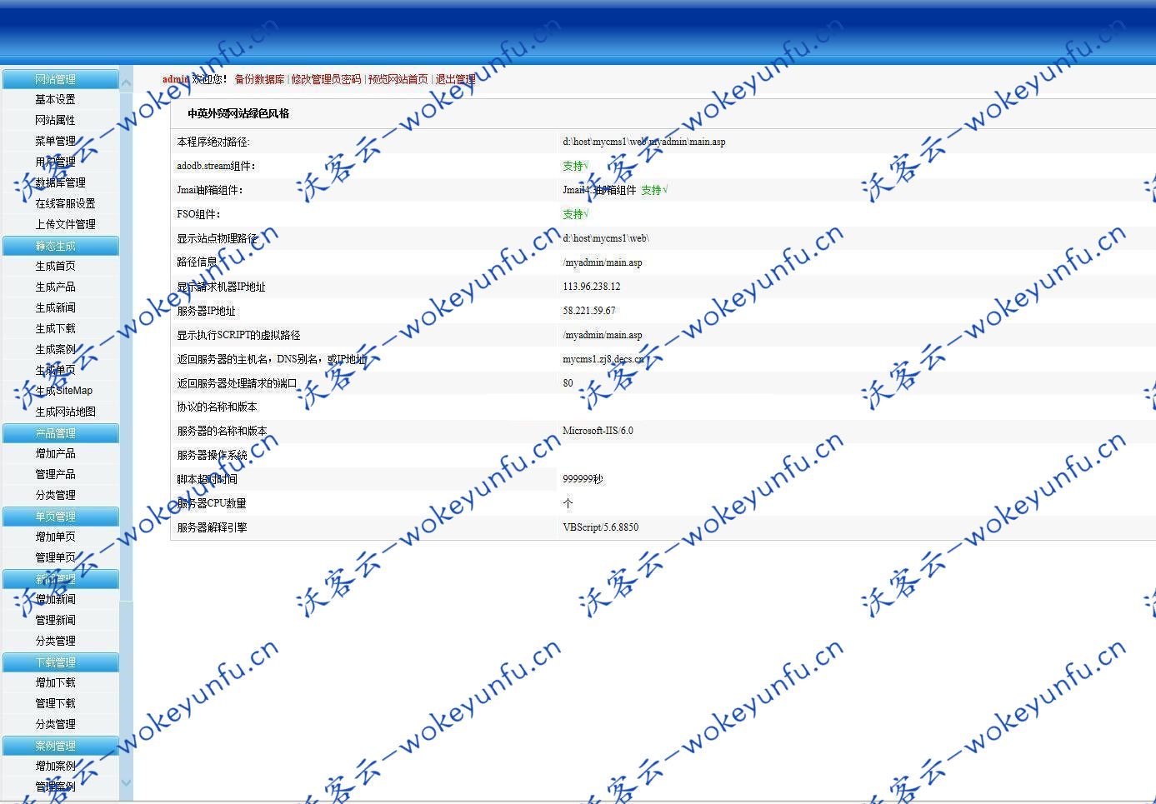Image resolution: width=1156 pixels, height=804 pixels.
Task: Click the sidebar scrollbar up arrow
Action: pos(127,82)
